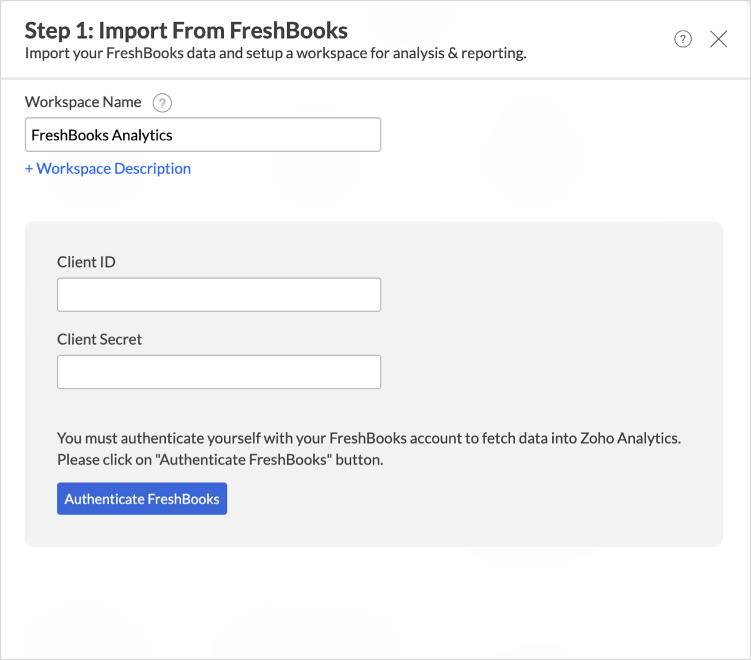Click the Workspace Name help question-mark icon
751x660 pixels.
162,103
